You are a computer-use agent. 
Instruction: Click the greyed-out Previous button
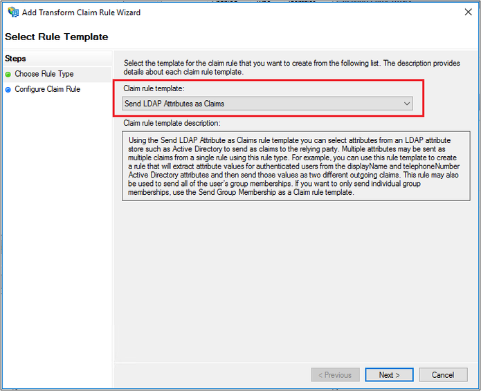coord(335,375)
